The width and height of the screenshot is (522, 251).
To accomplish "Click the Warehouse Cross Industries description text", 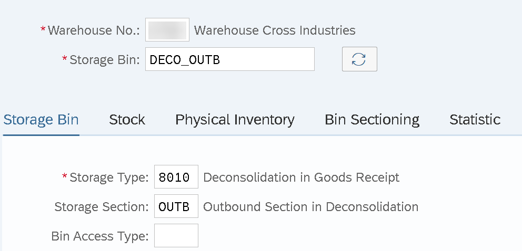I will 275,30.
